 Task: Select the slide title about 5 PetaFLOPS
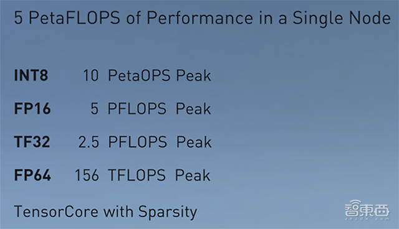(x=202, y=18)
